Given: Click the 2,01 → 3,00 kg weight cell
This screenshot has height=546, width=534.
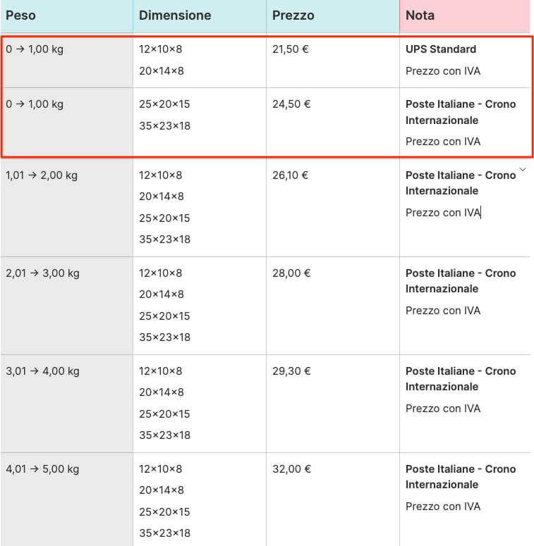Looking at the screenshot, I should coord(42,273).
